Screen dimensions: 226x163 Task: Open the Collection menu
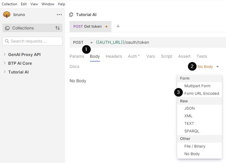tap(9, 4)
